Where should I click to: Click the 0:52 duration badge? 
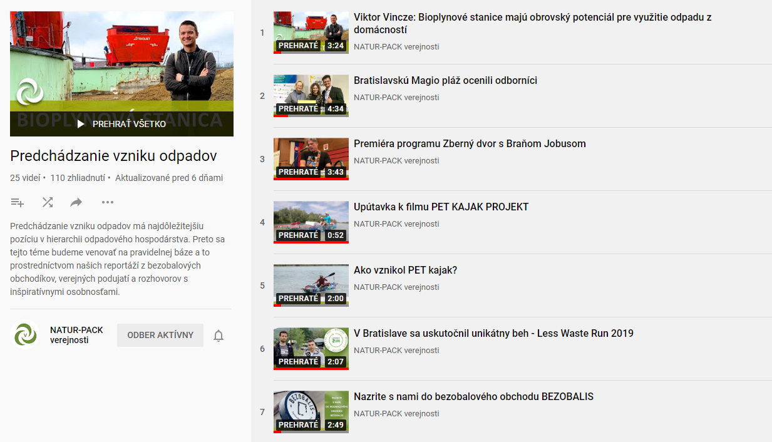pos(336,235)
